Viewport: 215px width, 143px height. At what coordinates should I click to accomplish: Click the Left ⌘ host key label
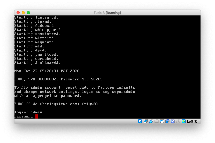pos(192,121)
